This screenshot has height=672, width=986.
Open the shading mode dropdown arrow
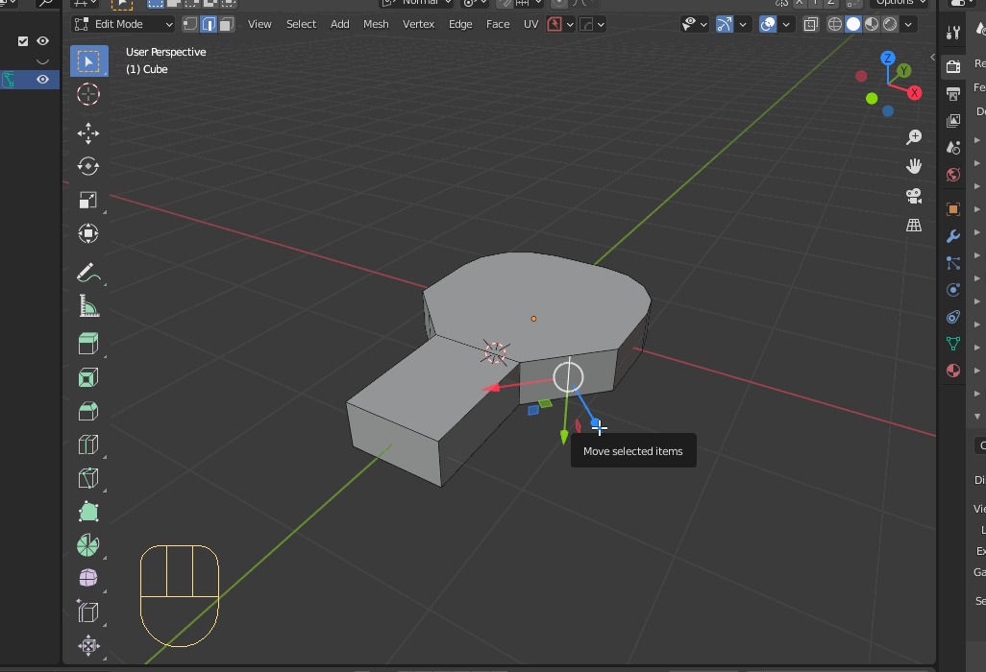pos(907,24)
